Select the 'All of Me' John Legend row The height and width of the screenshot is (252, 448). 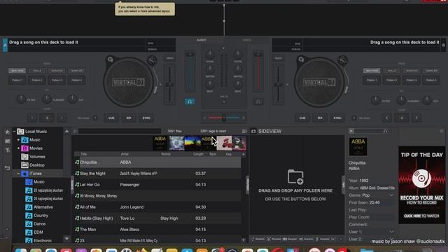(157, 207)
